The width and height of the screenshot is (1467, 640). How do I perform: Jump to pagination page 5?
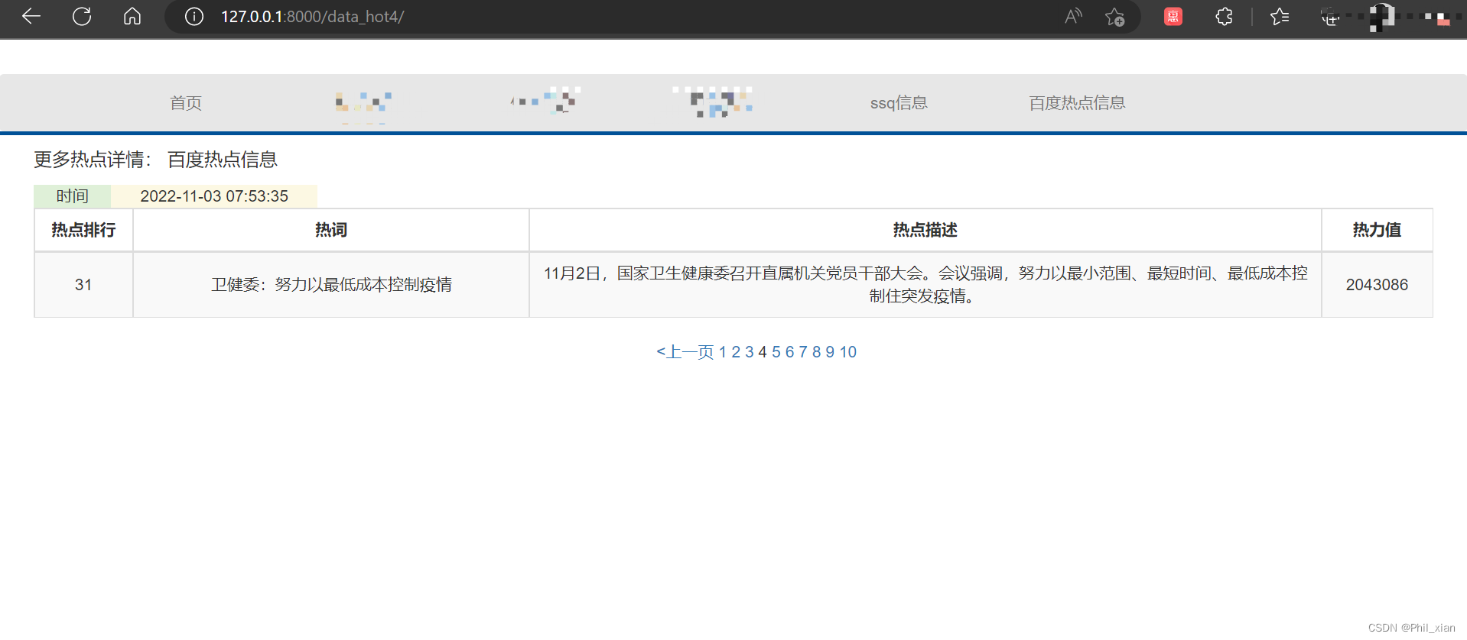[776, 352]
